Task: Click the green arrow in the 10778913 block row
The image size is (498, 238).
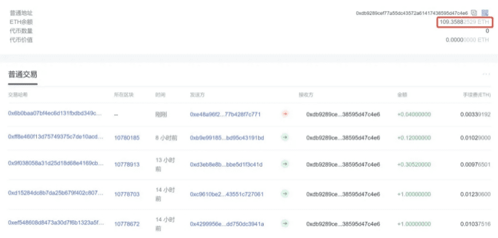Action: pyautogui.click(x=285, y=164)
